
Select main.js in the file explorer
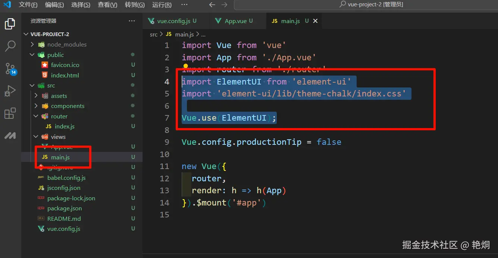(60, 157)
